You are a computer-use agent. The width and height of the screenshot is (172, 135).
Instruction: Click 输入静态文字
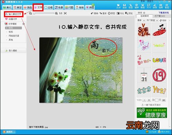[x=13, y=14]
